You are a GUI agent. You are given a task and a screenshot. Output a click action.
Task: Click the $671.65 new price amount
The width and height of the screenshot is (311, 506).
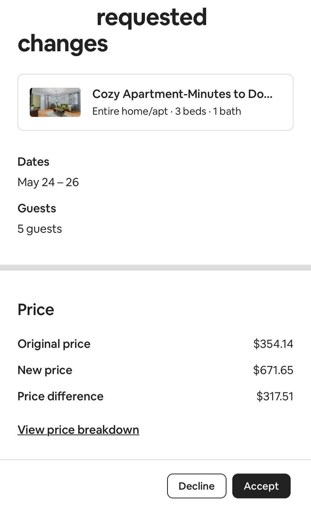pos(273,370)
